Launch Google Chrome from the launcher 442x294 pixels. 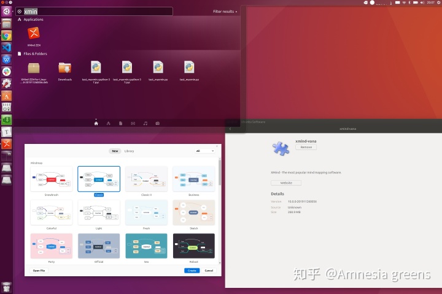pos(6,36)
